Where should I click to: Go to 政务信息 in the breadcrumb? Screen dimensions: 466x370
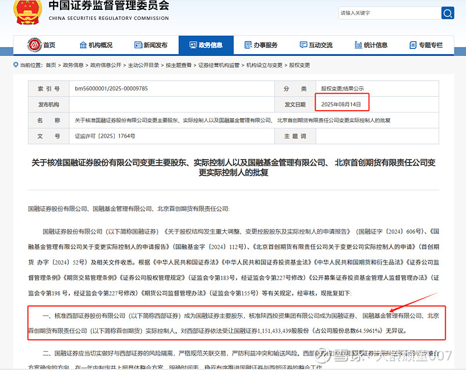pos(73,65)
